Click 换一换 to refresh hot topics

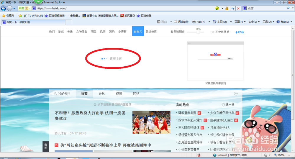coord(228,105)
